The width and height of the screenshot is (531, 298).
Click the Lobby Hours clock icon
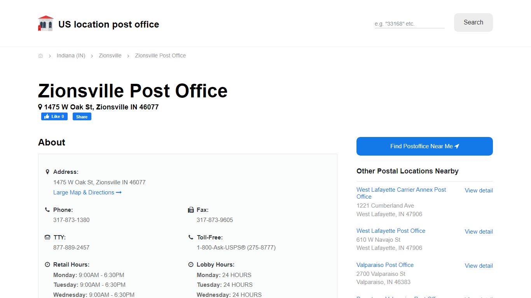191,264
